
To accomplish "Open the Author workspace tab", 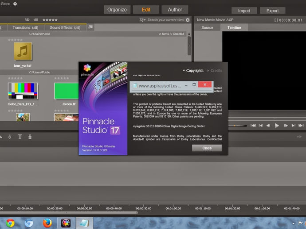I will click(x=175, y=10).
